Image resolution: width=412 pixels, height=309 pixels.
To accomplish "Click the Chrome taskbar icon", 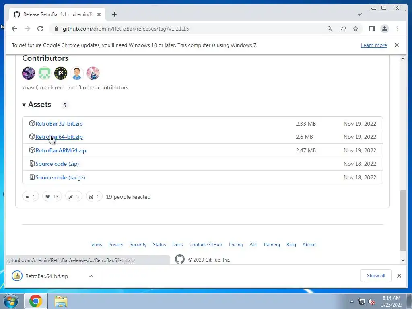I will (x=36, y=301).
